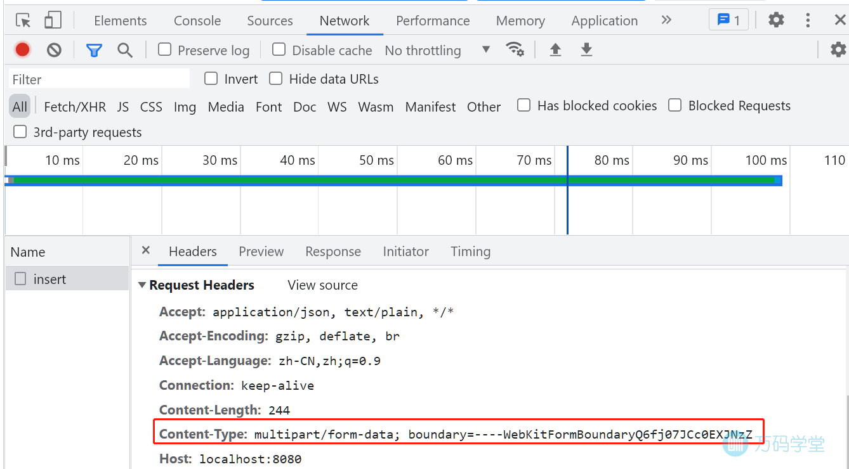Enable the Disable cache checkbox
Screen dimensions: 849x469
click(279, 49)
